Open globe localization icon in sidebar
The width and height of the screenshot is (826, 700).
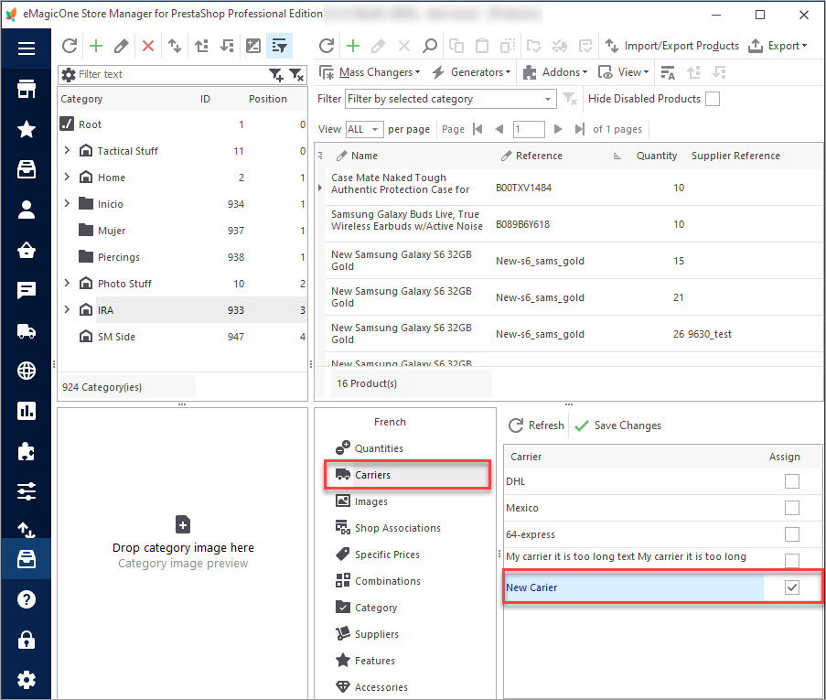(x=27, y=371)
